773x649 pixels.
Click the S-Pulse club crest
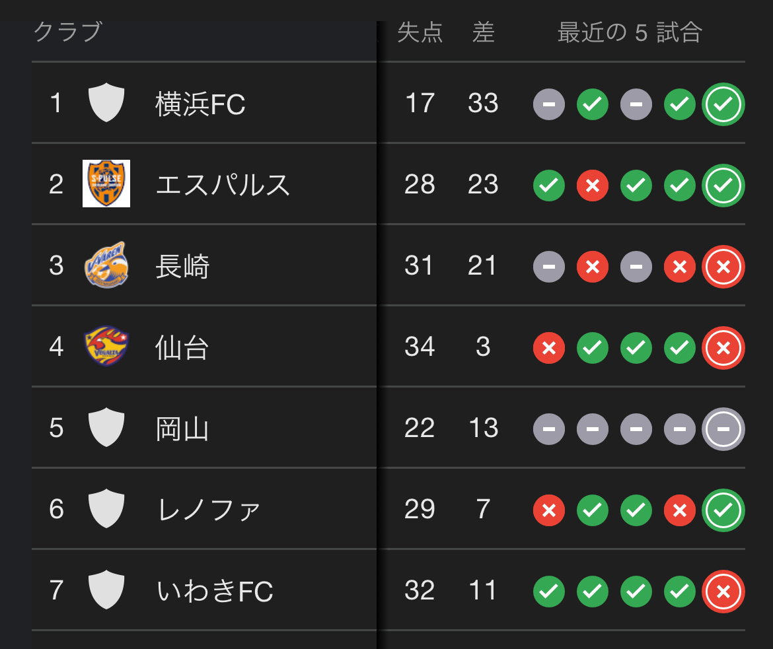(106, 184)
